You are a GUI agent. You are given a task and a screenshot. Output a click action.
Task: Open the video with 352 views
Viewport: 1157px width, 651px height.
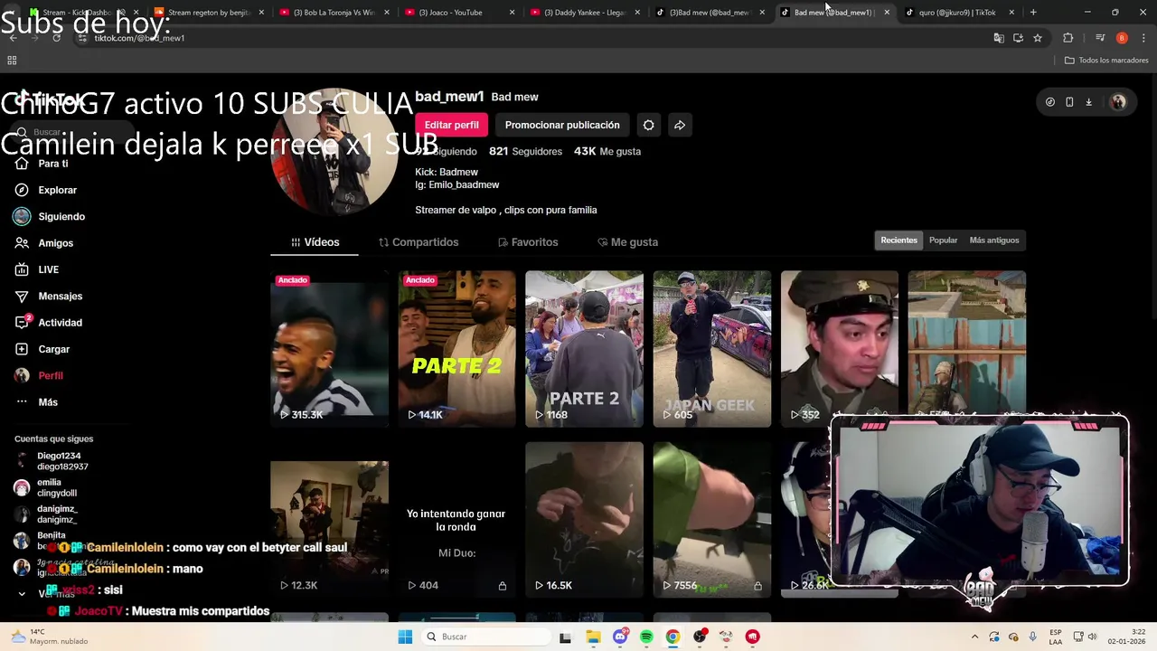(840, 349)
